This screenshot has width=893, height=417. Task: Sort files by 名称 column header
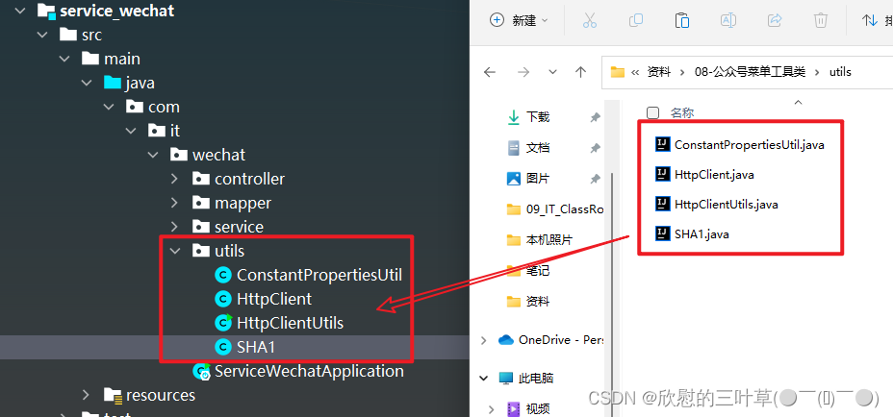tap(681, 112)
